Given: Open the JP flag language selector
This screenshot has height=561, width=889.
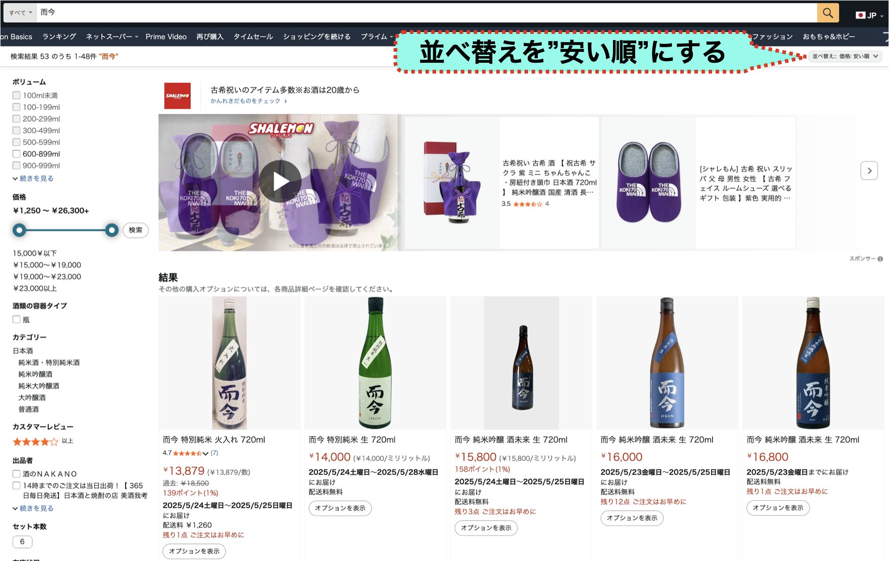Looking at the screenshot, I should click(x=869, y=15).
